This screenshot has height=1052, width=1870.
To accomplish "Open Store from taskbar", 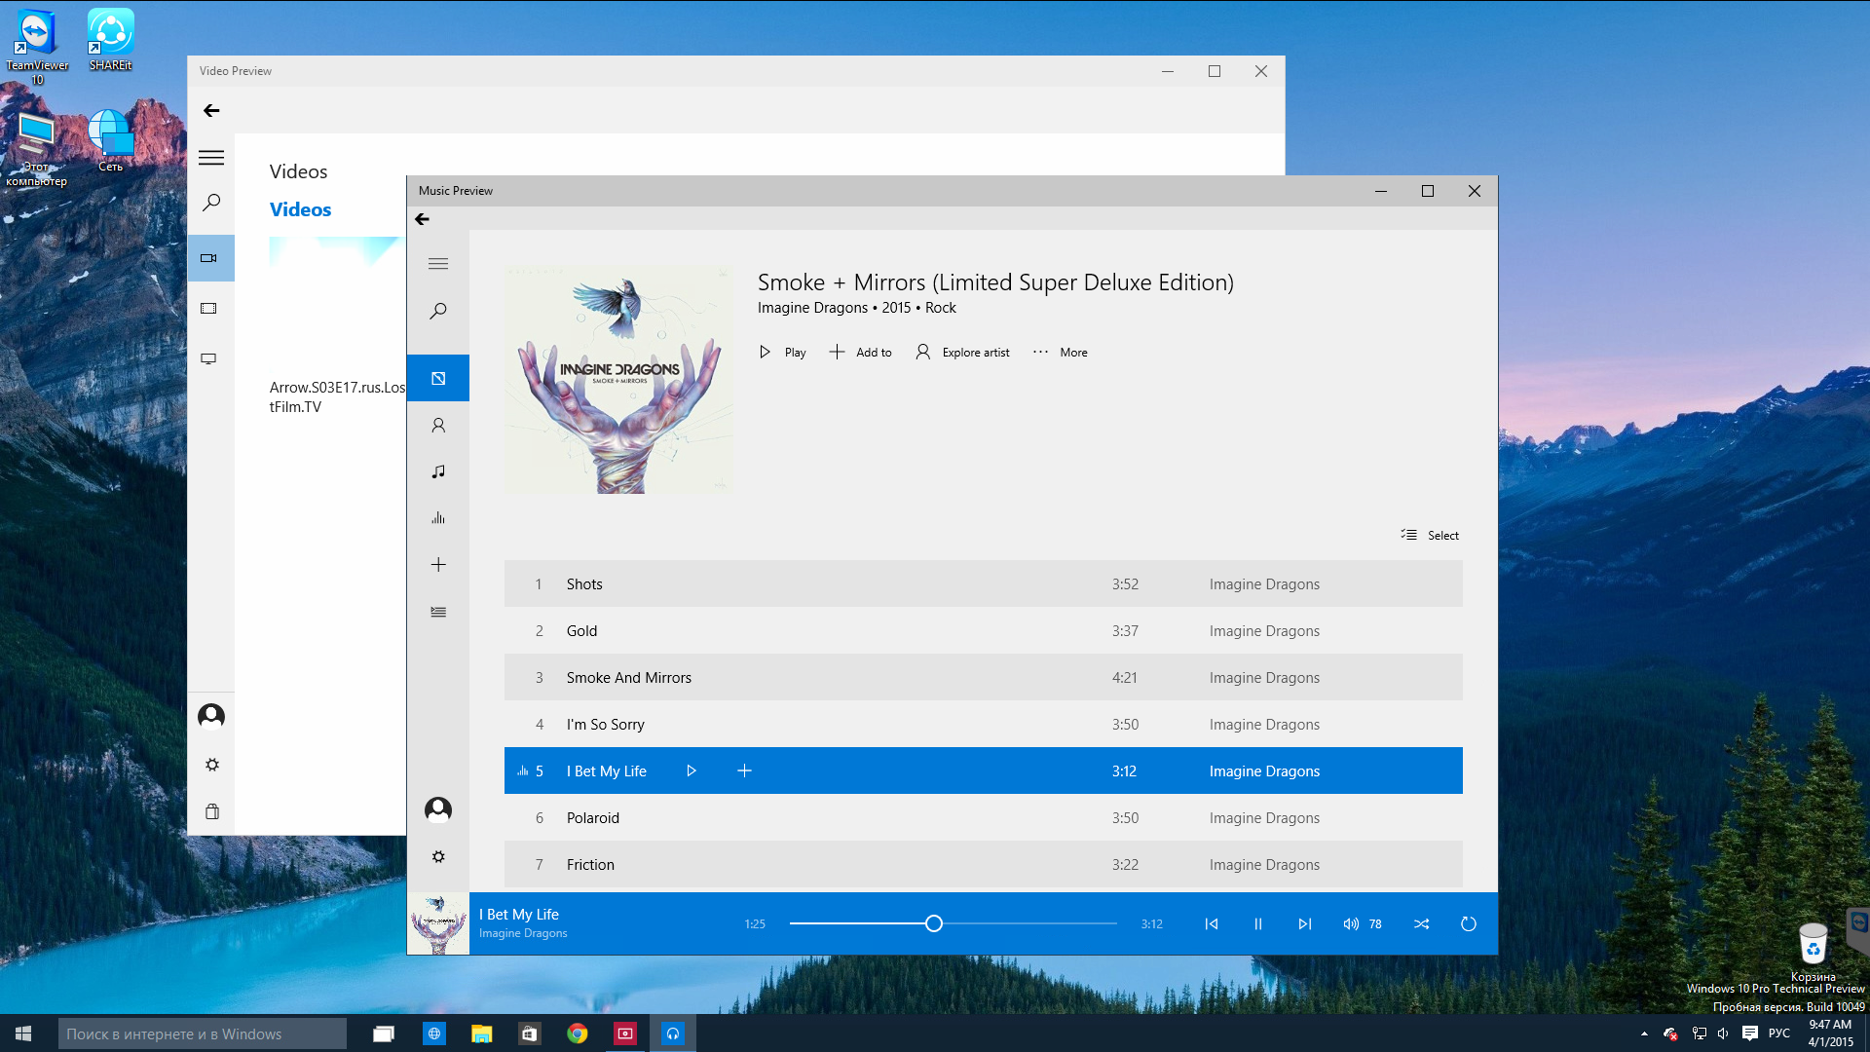I will pos(529,1033).
